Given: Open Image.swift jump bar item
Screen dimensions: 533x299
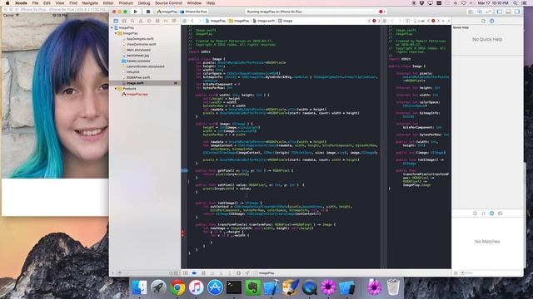Looking at the screenshot, I should tap(264, 21).
